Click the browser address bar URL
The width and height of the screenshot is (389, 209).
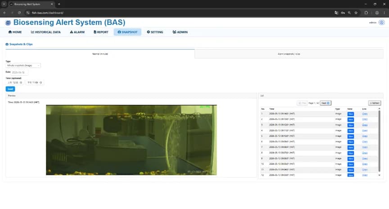(x=47, y=13)
